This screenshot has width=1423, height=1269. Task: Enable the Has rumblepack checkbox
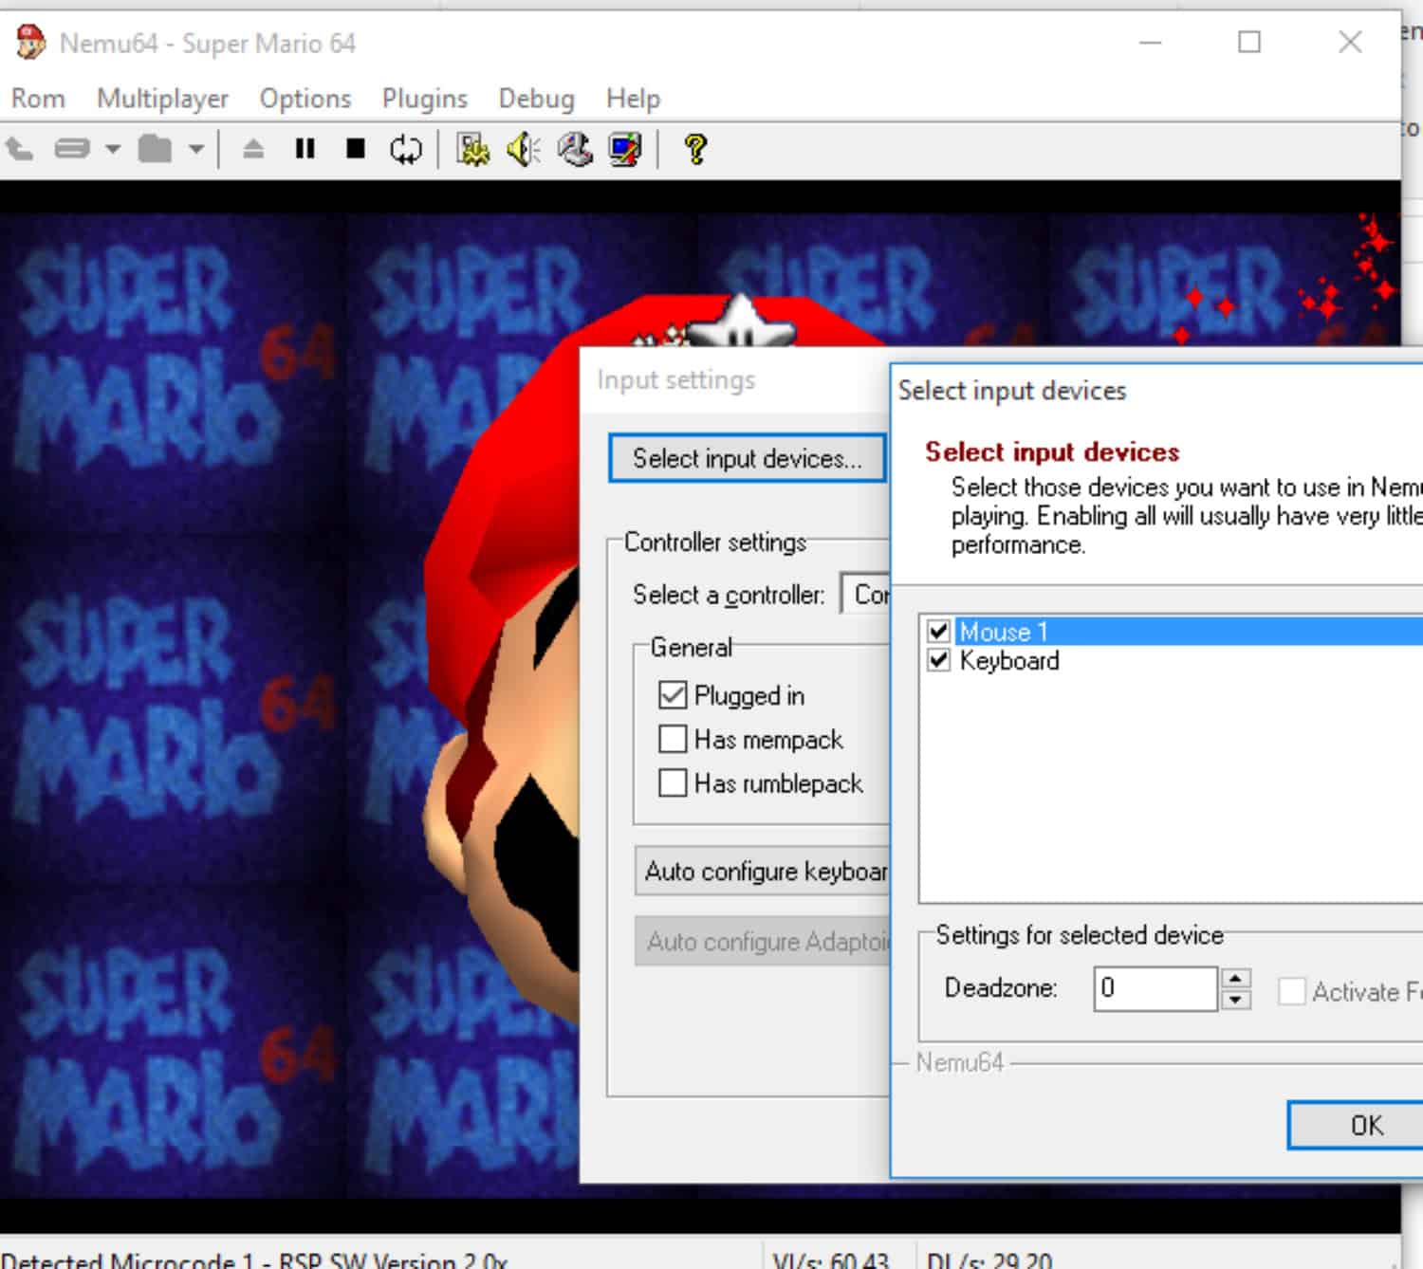pos(673,783)
